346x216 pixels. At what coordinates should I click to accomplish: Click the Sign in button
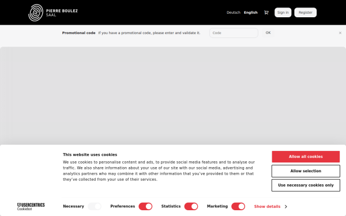283,13
